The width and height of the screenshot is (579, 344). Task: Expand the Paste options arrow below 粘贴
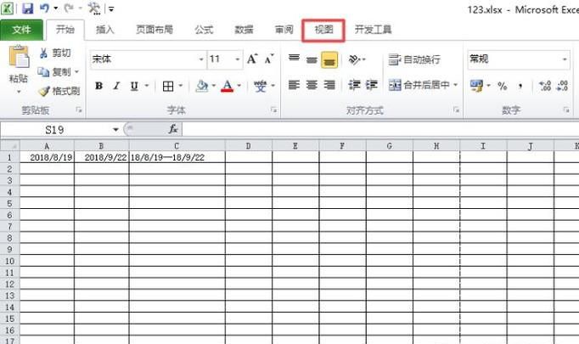click(19, 92)
